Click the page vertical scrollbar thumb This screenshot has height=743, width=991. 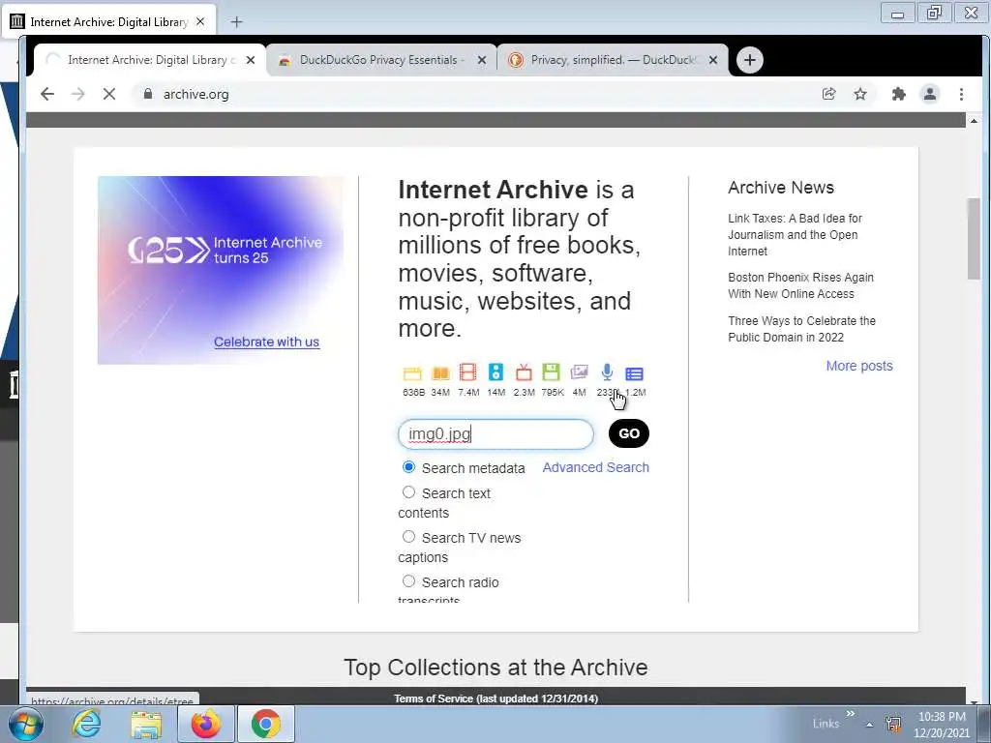[x=974, y=238]
